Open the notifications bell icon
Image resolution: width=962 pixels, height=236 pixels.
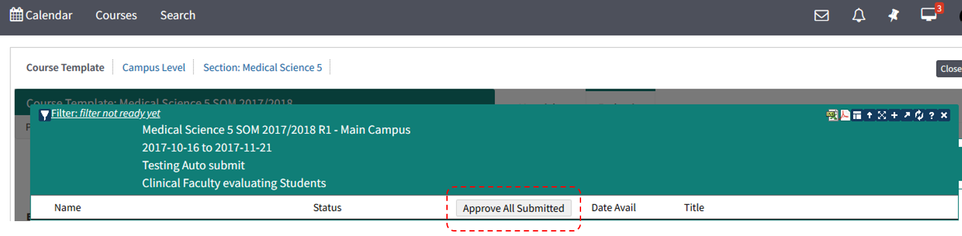(858, 16)
